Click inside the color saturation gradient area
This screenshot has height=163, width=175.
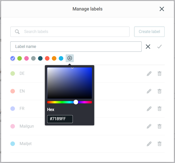point(70,83)
